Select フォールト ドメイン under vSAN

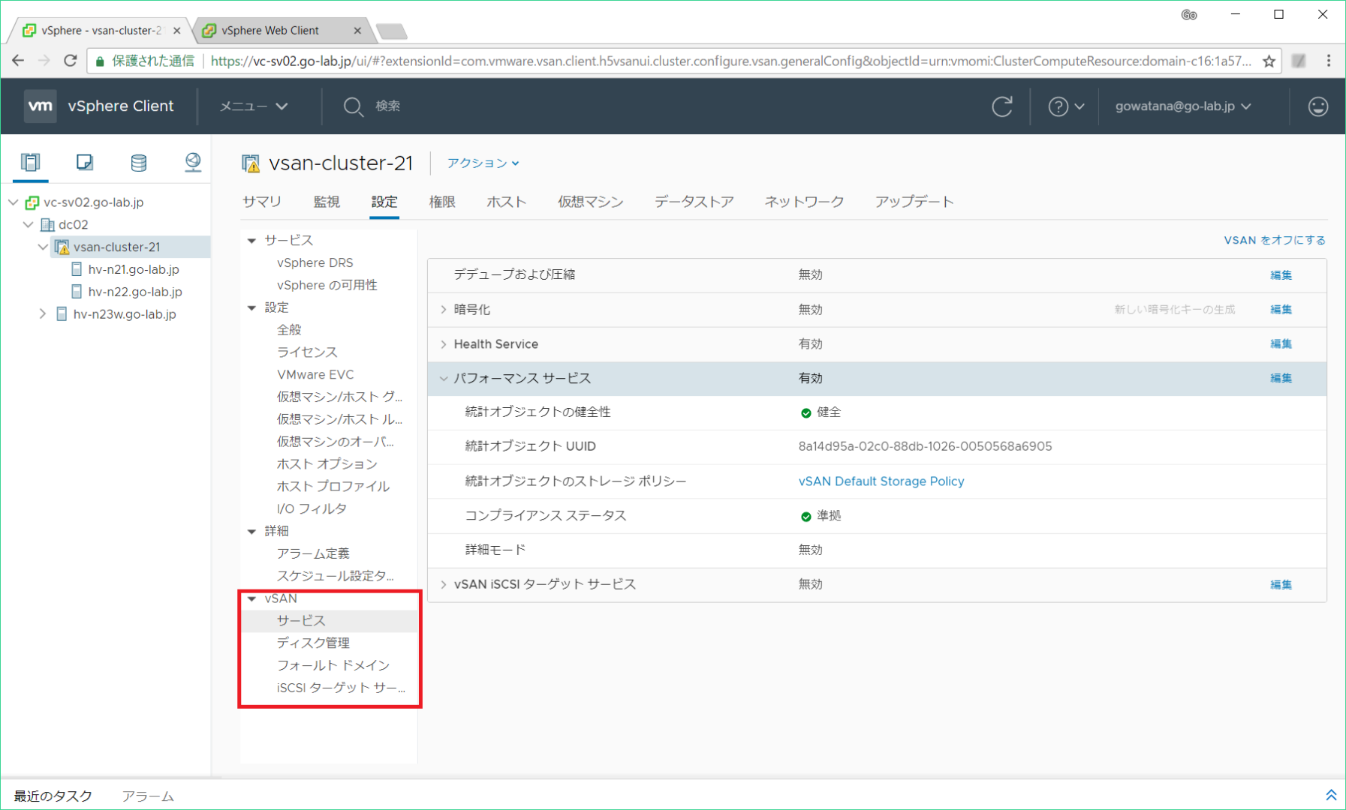pos(333,666)
